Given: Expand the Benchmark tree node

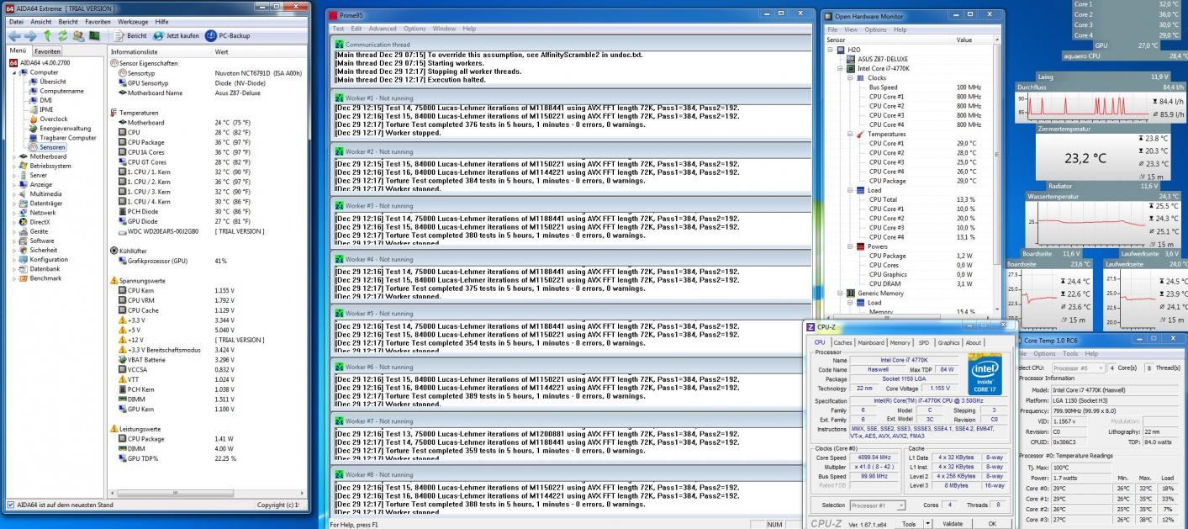Looking at the screenshot, I should (13, 278).
